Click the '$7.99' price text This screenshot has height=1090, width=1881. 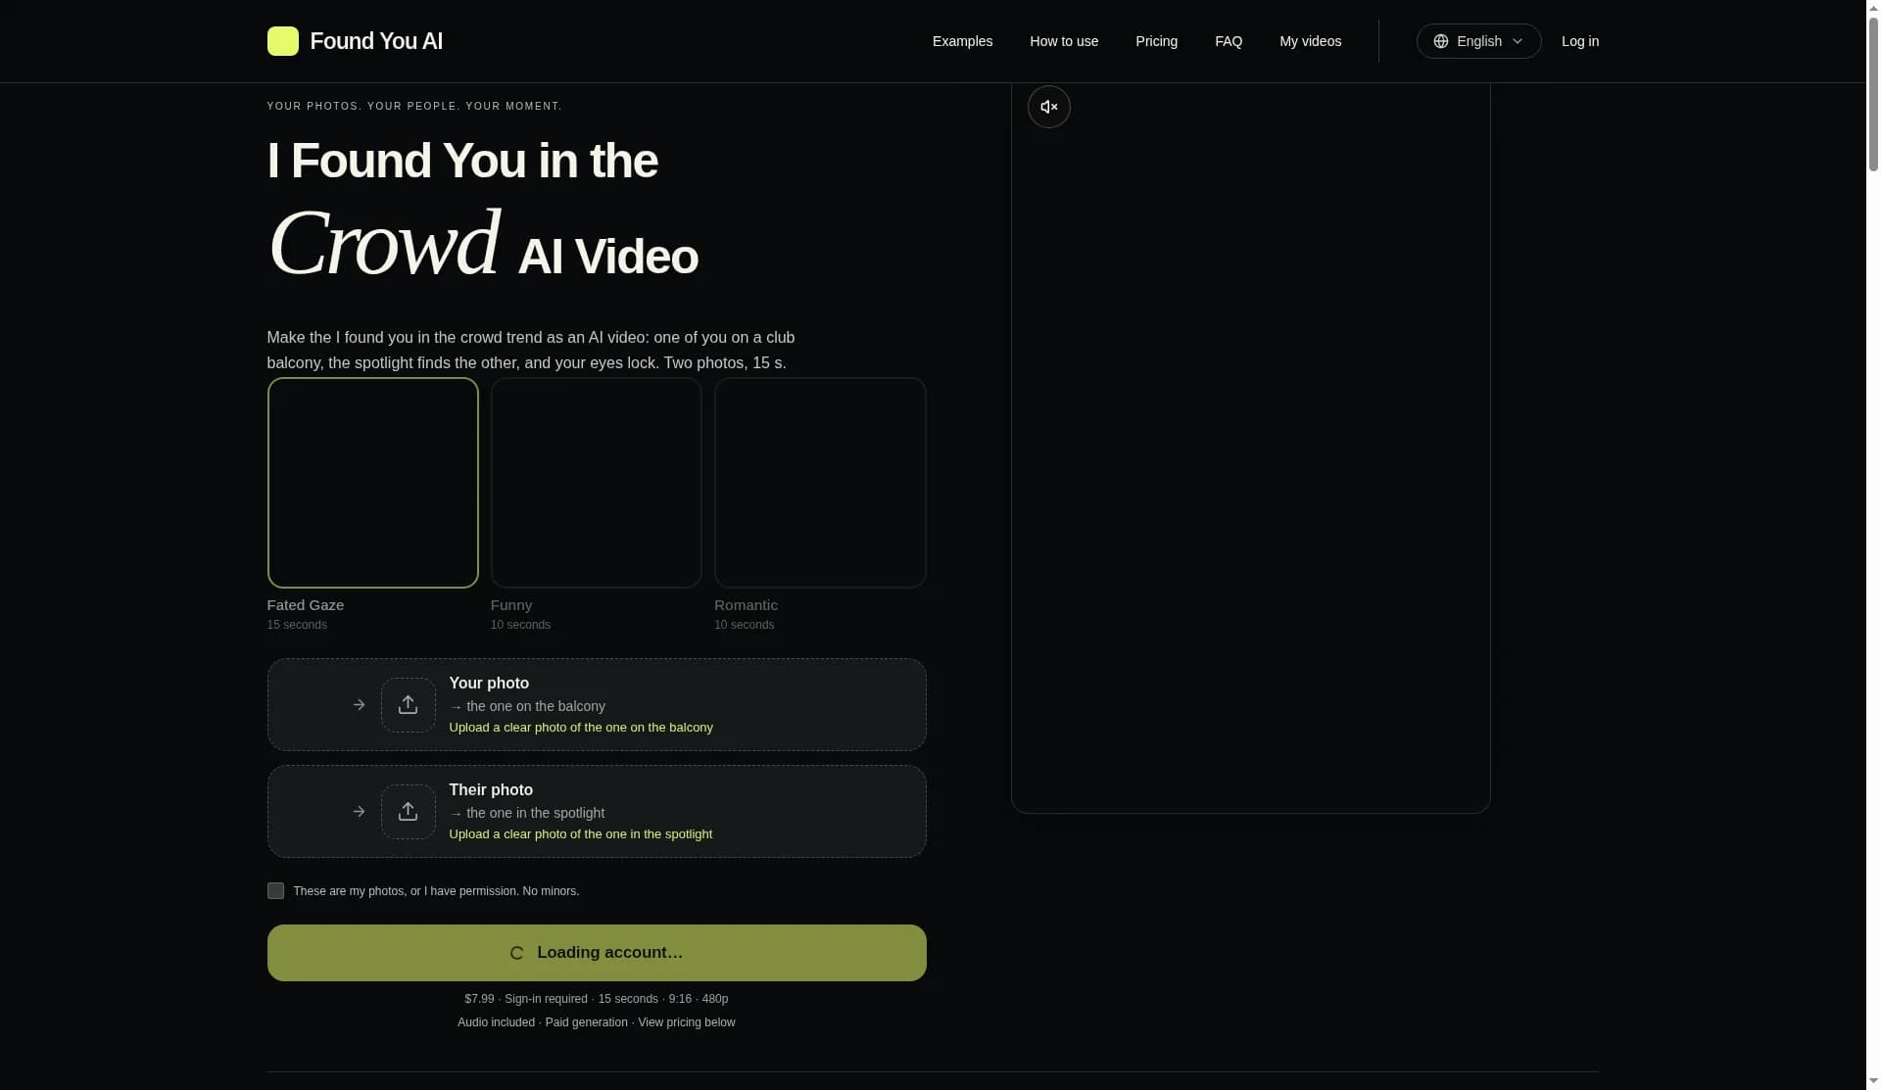point(479,999)
